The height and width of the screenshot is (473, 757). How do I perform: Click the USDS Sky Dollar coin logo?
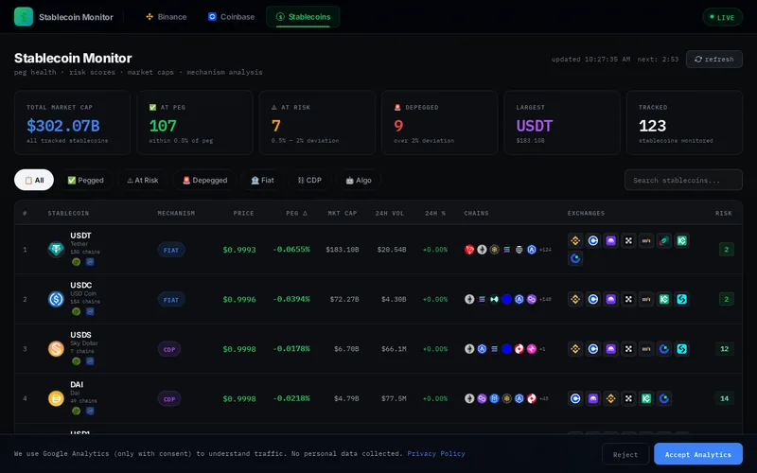point(56,349)
